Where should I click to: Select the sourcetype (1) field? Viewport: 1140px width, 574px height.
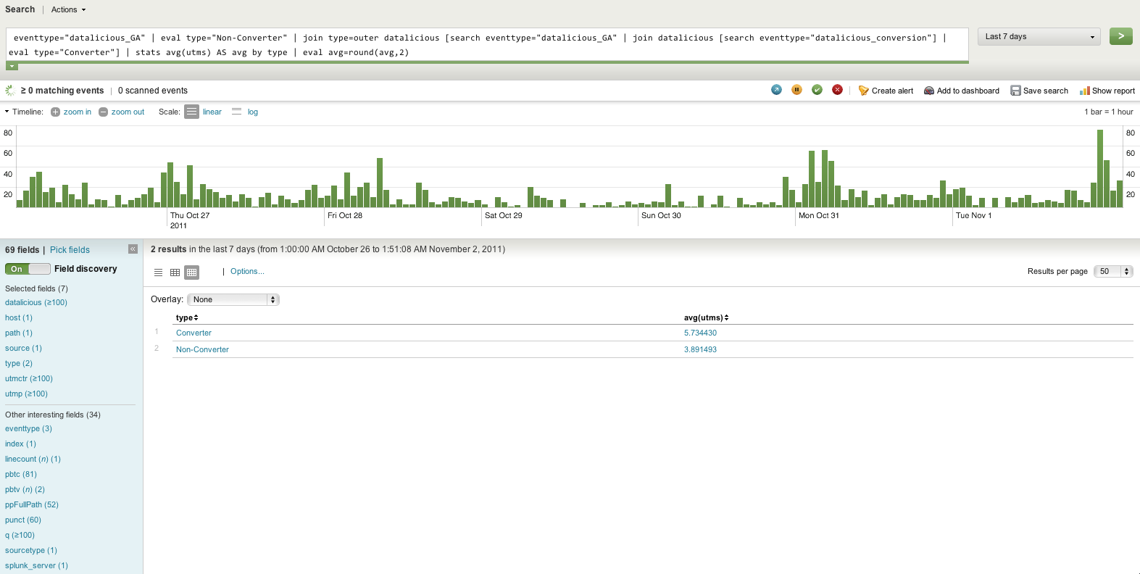point(30,550)
